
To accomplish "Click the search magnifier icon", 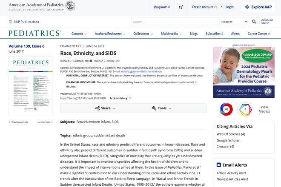I will [x=254, y=22].
